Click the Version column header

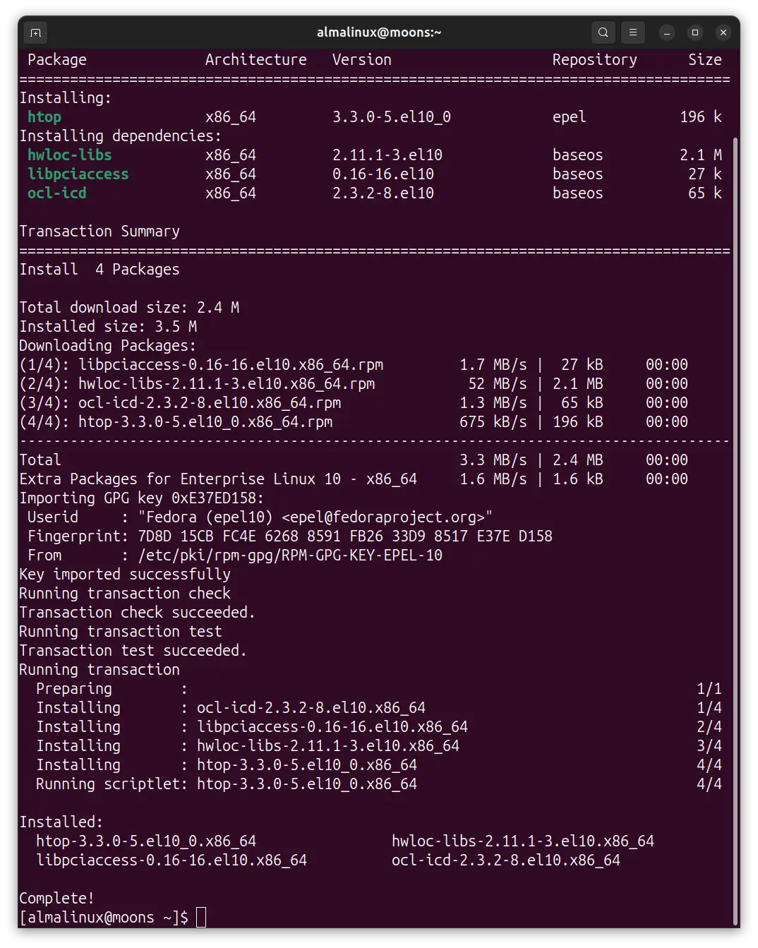pyautogui.click(x=362, y=60)
